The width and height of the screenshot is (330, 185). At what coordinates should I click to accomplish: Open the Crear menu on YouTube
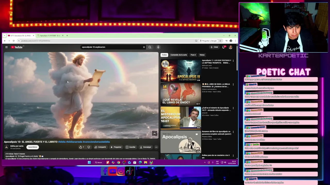tap(214, 47)
